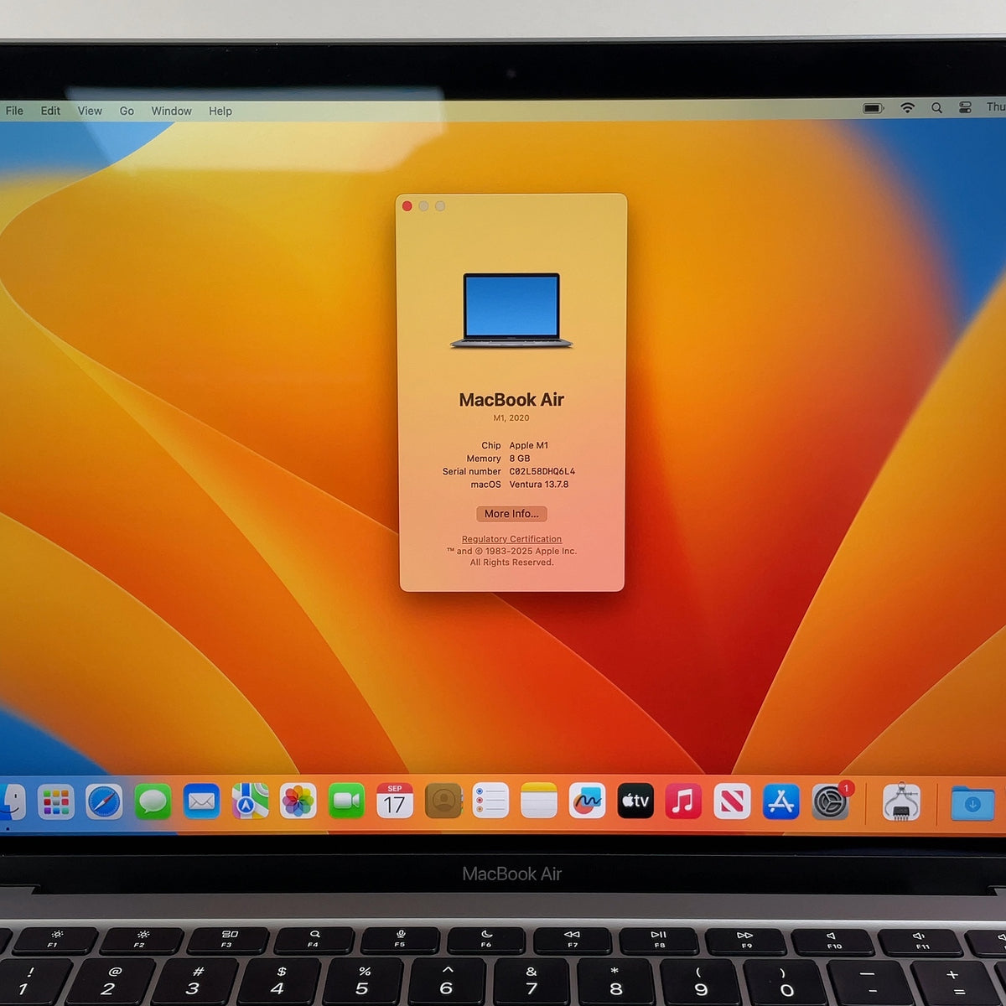The width and height of the screenshot is (1006, 1006).
Task: Open the Messages app
Action: click(153, 802)
